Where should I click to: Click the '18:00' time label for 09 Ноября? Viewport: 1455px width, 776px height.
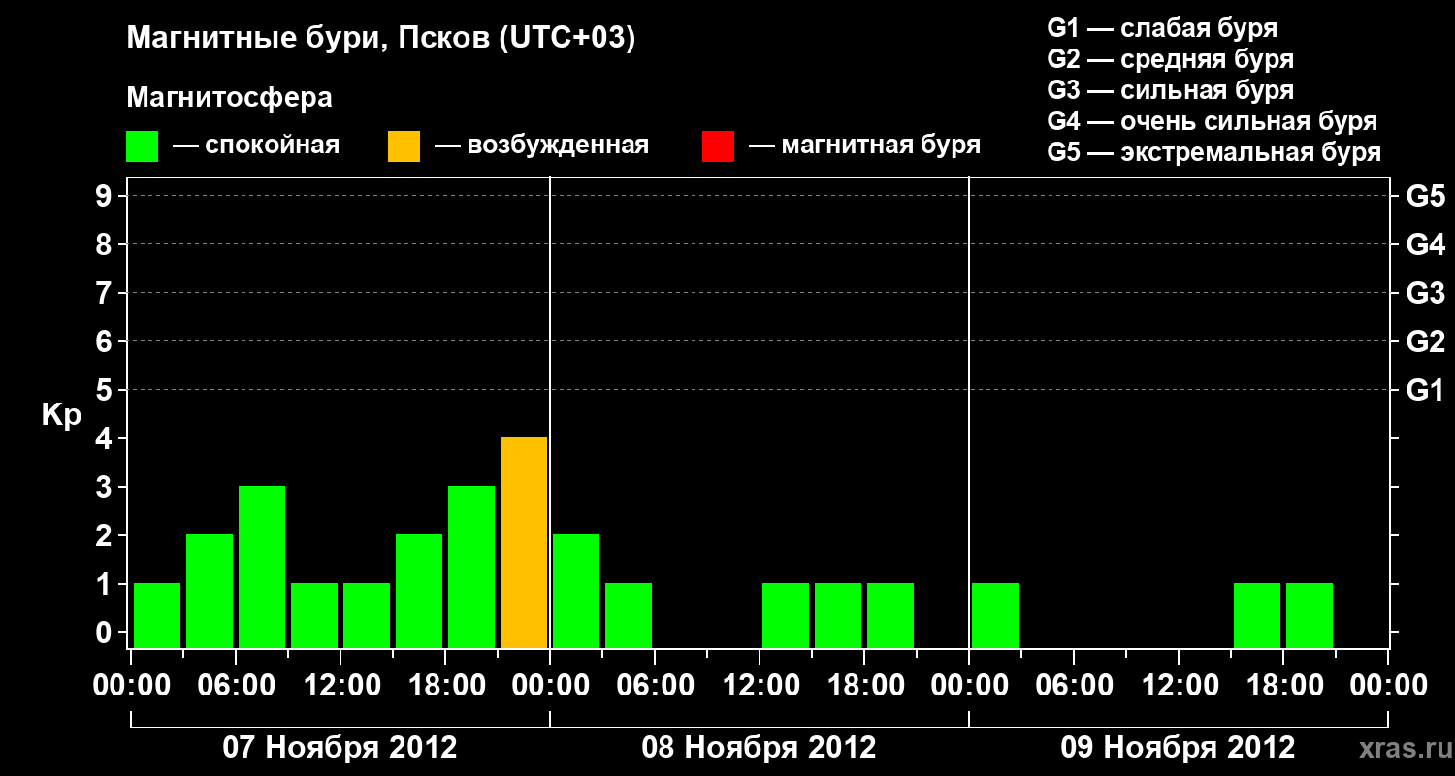[1283, 686]
